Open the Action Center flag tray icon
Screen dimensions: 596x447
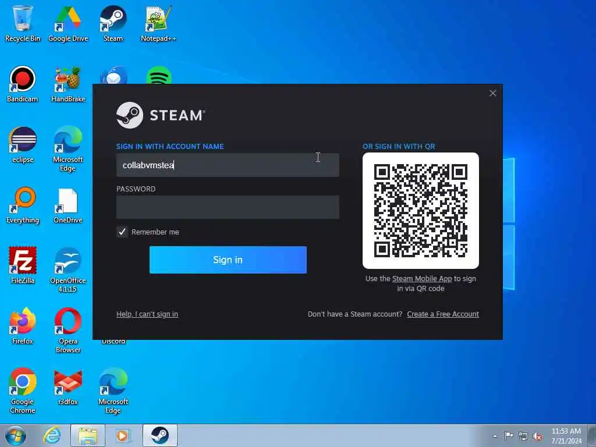(509, 435)
